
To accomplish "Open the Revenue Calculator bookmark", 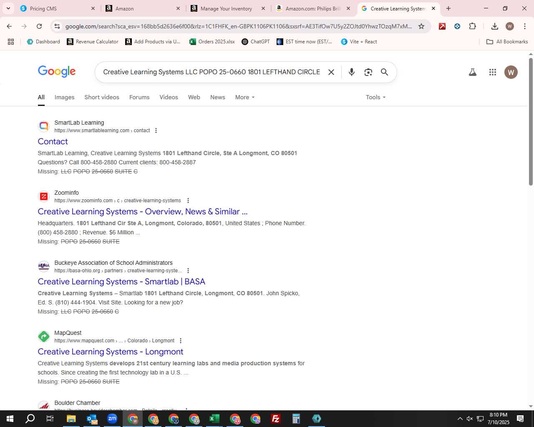I will coord(93,42).
